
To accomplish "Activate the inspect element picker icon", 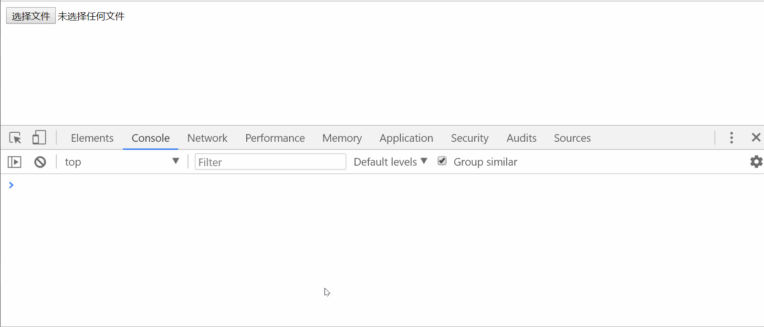I will click(15, 138).
